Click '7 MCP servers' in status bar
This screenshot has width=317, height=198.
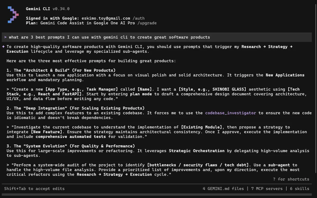click(x=267, y=188)
